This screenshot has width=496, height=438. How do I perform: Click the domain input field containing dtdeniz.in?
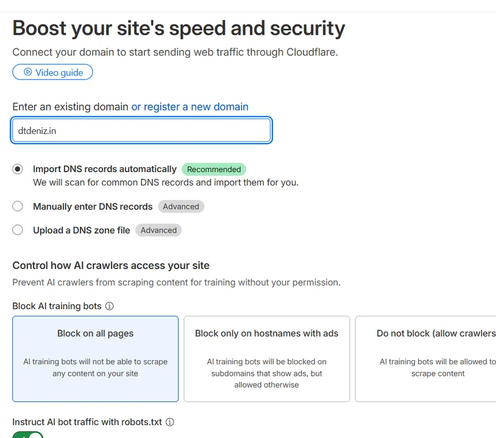click(x=141, y=130)
